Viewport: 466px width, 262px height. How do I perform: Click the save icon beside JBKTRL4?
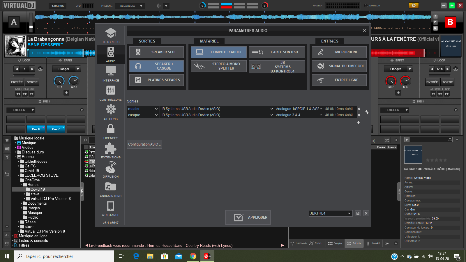pos(358,213)
